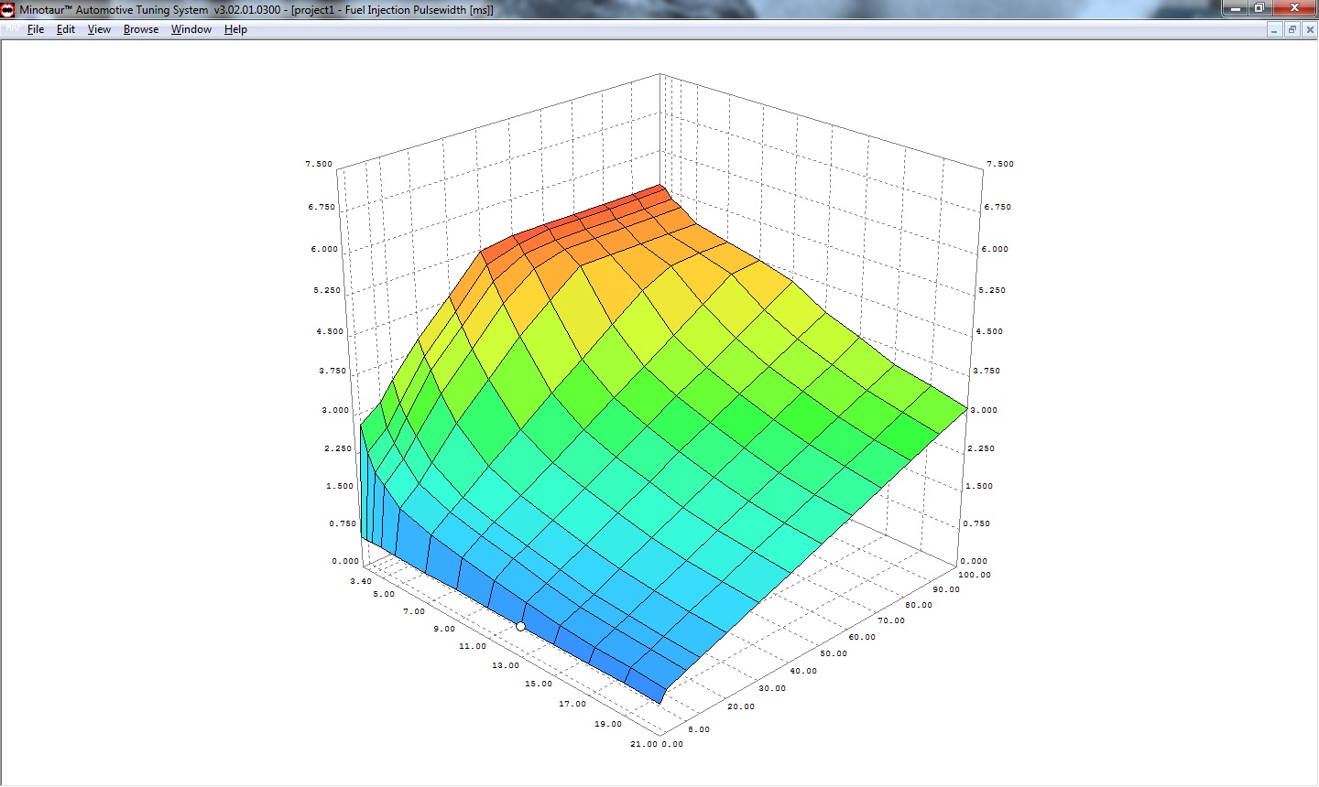Screen dimensions: 1319x787
Task: Restore down the Minotaur application window
Action: [x=1259, y=8]
